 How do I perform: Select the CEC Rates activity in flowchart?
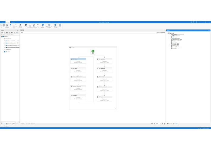pos(78,97)
